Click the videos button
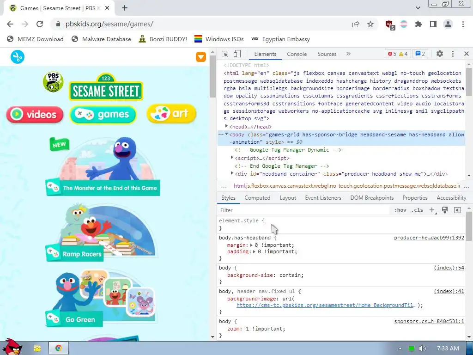 35,115
